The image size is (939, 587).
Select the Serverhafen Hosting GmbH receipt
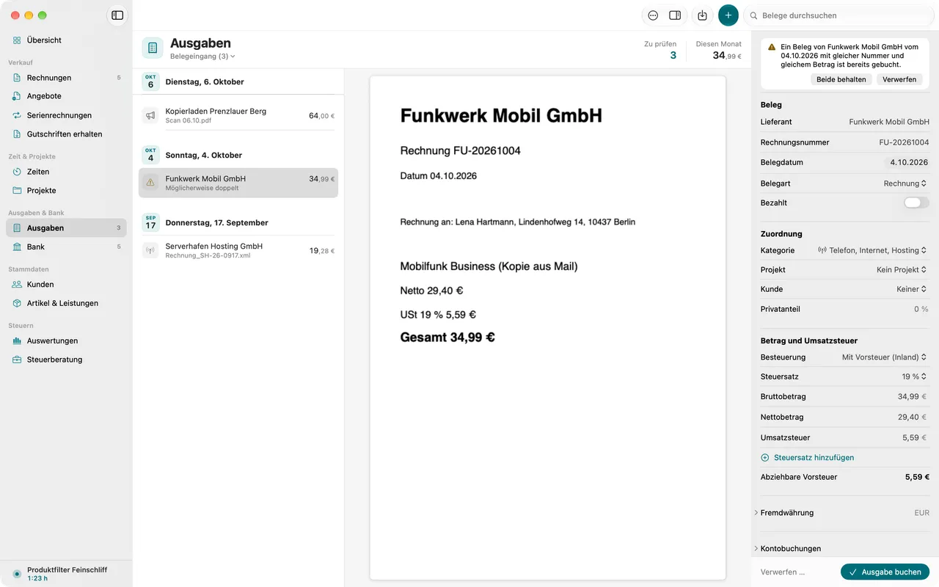(x=238, y=250)
